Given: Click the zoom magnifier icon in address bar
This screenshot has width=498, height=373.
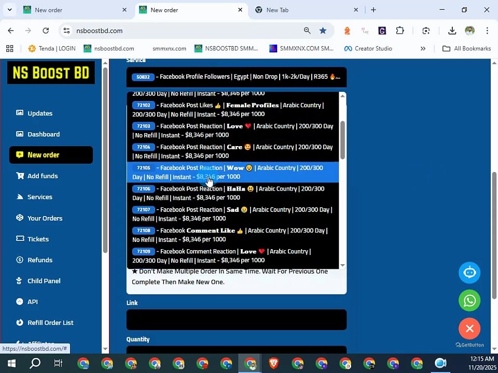Looking at the screenshot, I should tap(307, 31).
